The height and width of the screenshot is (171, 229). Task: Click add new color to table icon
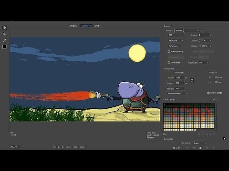point(210,134)
